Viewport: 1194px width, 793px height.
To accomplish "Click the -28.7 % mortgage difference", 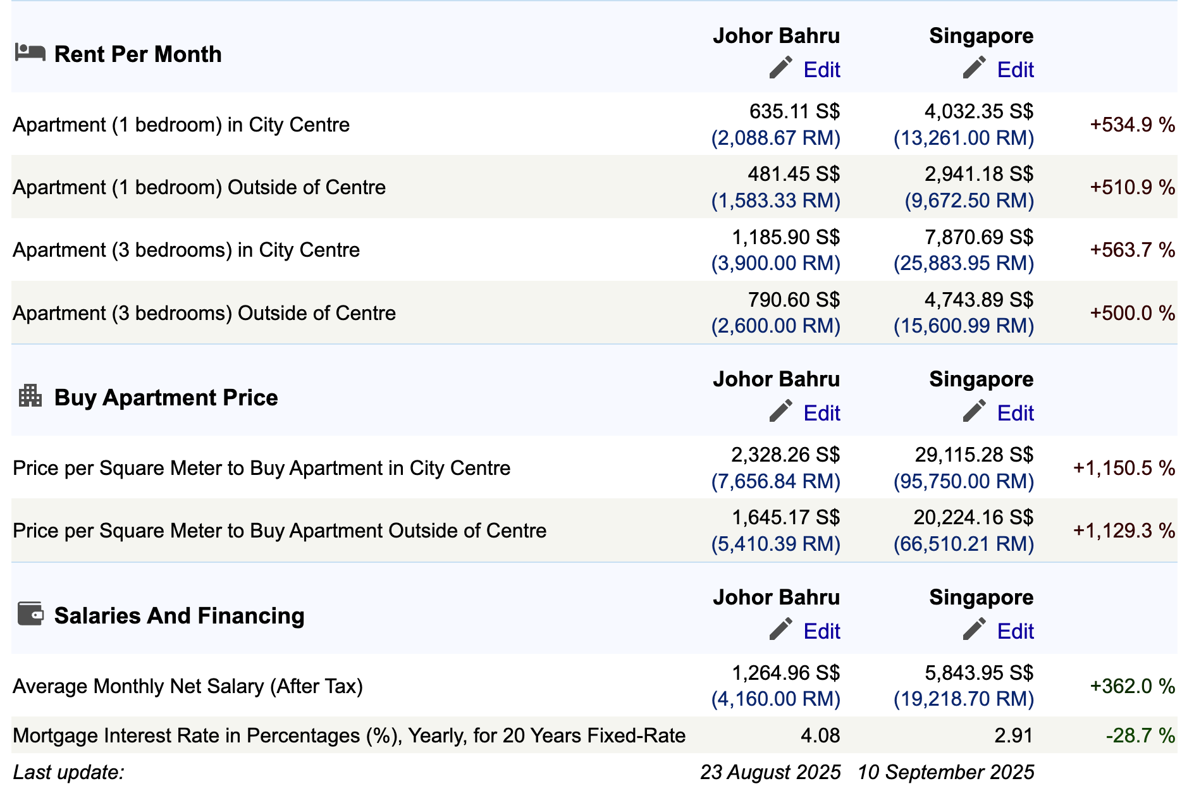I will [x=1140, y=735].
